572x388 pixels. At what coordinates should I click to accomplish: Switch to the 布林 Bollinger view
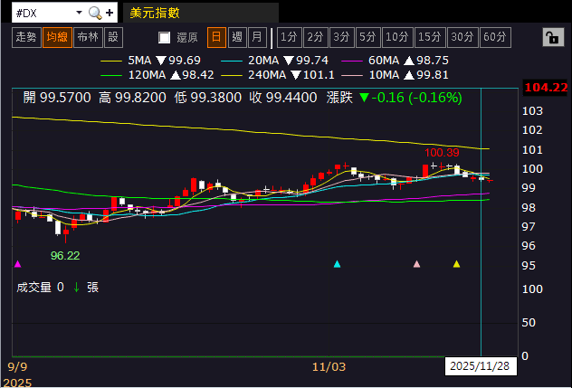pos(88,37)
